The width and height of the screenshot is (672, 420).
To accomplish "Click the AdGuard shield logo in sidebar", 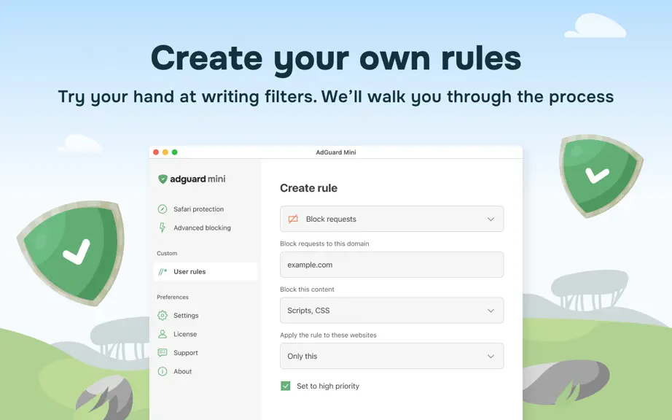I will pyautogui.click(x=163, y=179).
